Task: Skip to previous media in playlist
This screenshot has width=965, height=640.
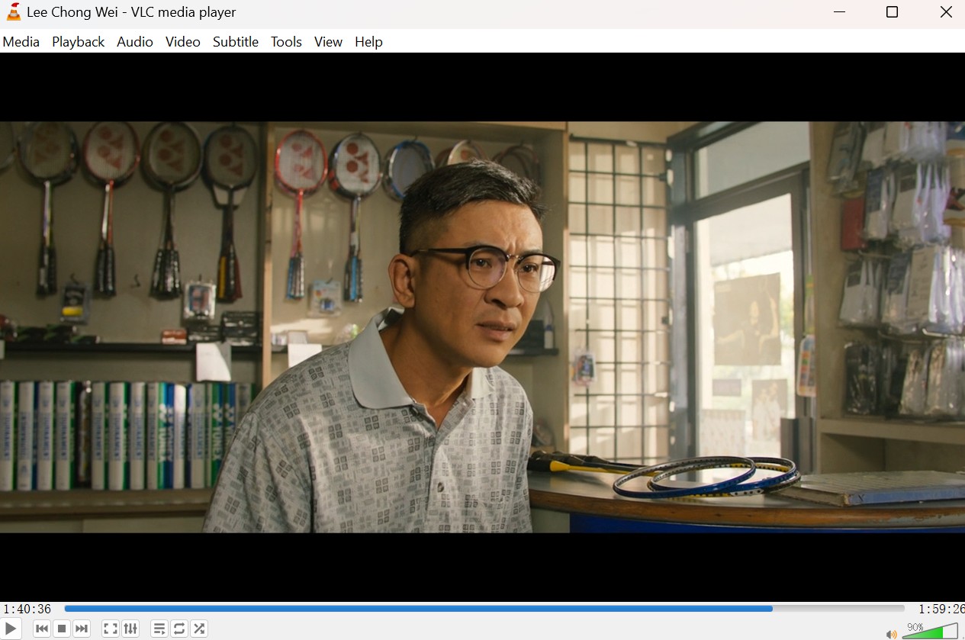Action: (42, 629)
